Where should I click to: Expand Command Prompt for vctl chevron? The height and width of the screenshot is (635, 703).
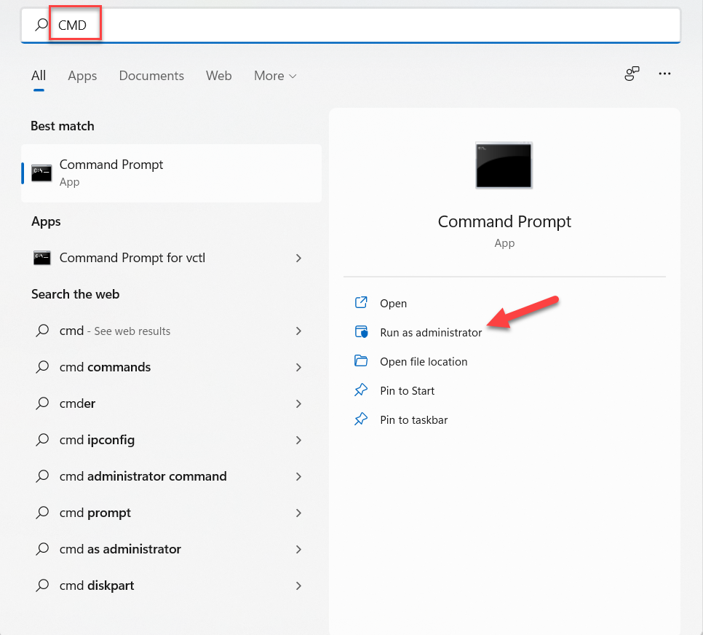[x=298, y=258]
